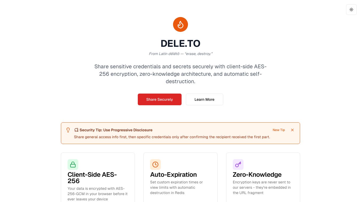
Task: Select the Client-Side AES-256 heading
Action: click(x=92, y=178)
